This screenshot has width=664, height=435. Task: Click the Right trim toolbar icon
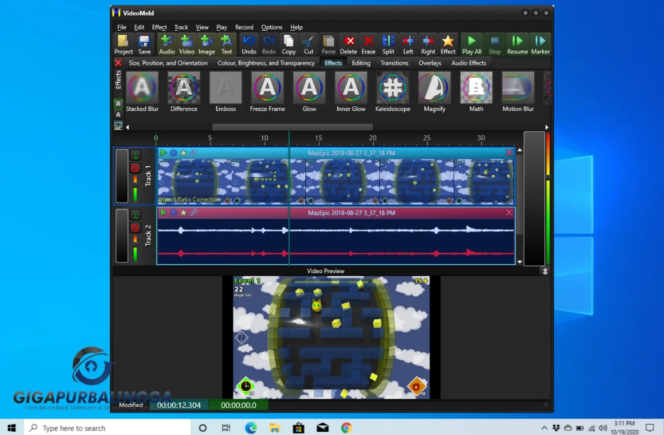pyautogui.click(x=427, y=44)
